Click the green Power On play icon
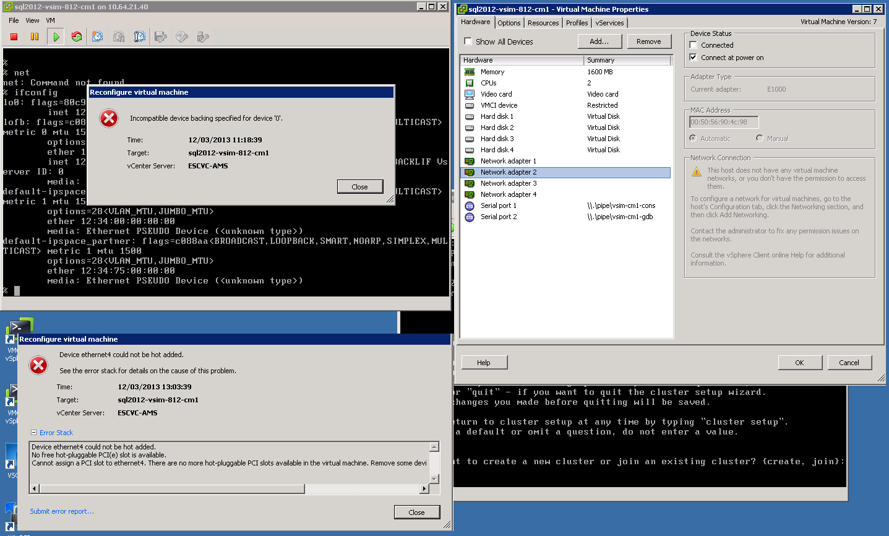The width and height of the screenshot is (889, 536). pyautogui.click(x=56, y=37)
